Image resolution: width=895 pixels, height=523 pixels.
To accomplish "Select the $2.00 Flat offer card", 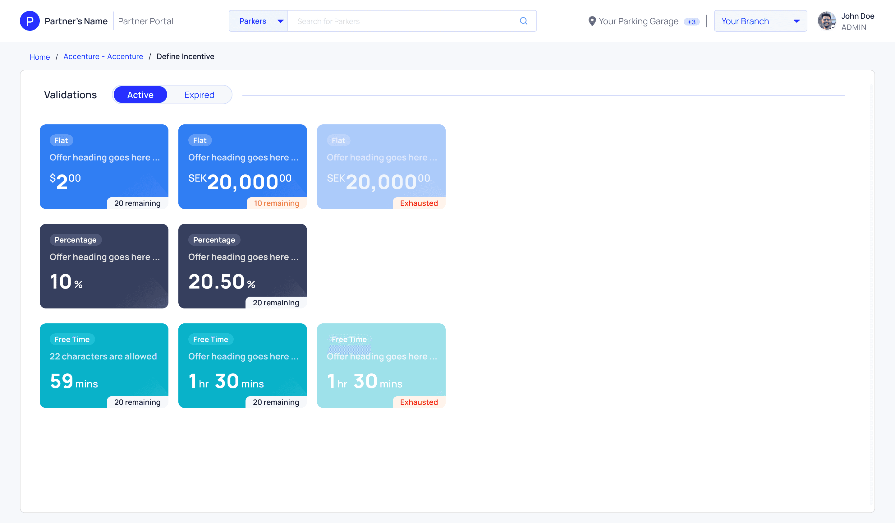I will [x=104, y=166].
